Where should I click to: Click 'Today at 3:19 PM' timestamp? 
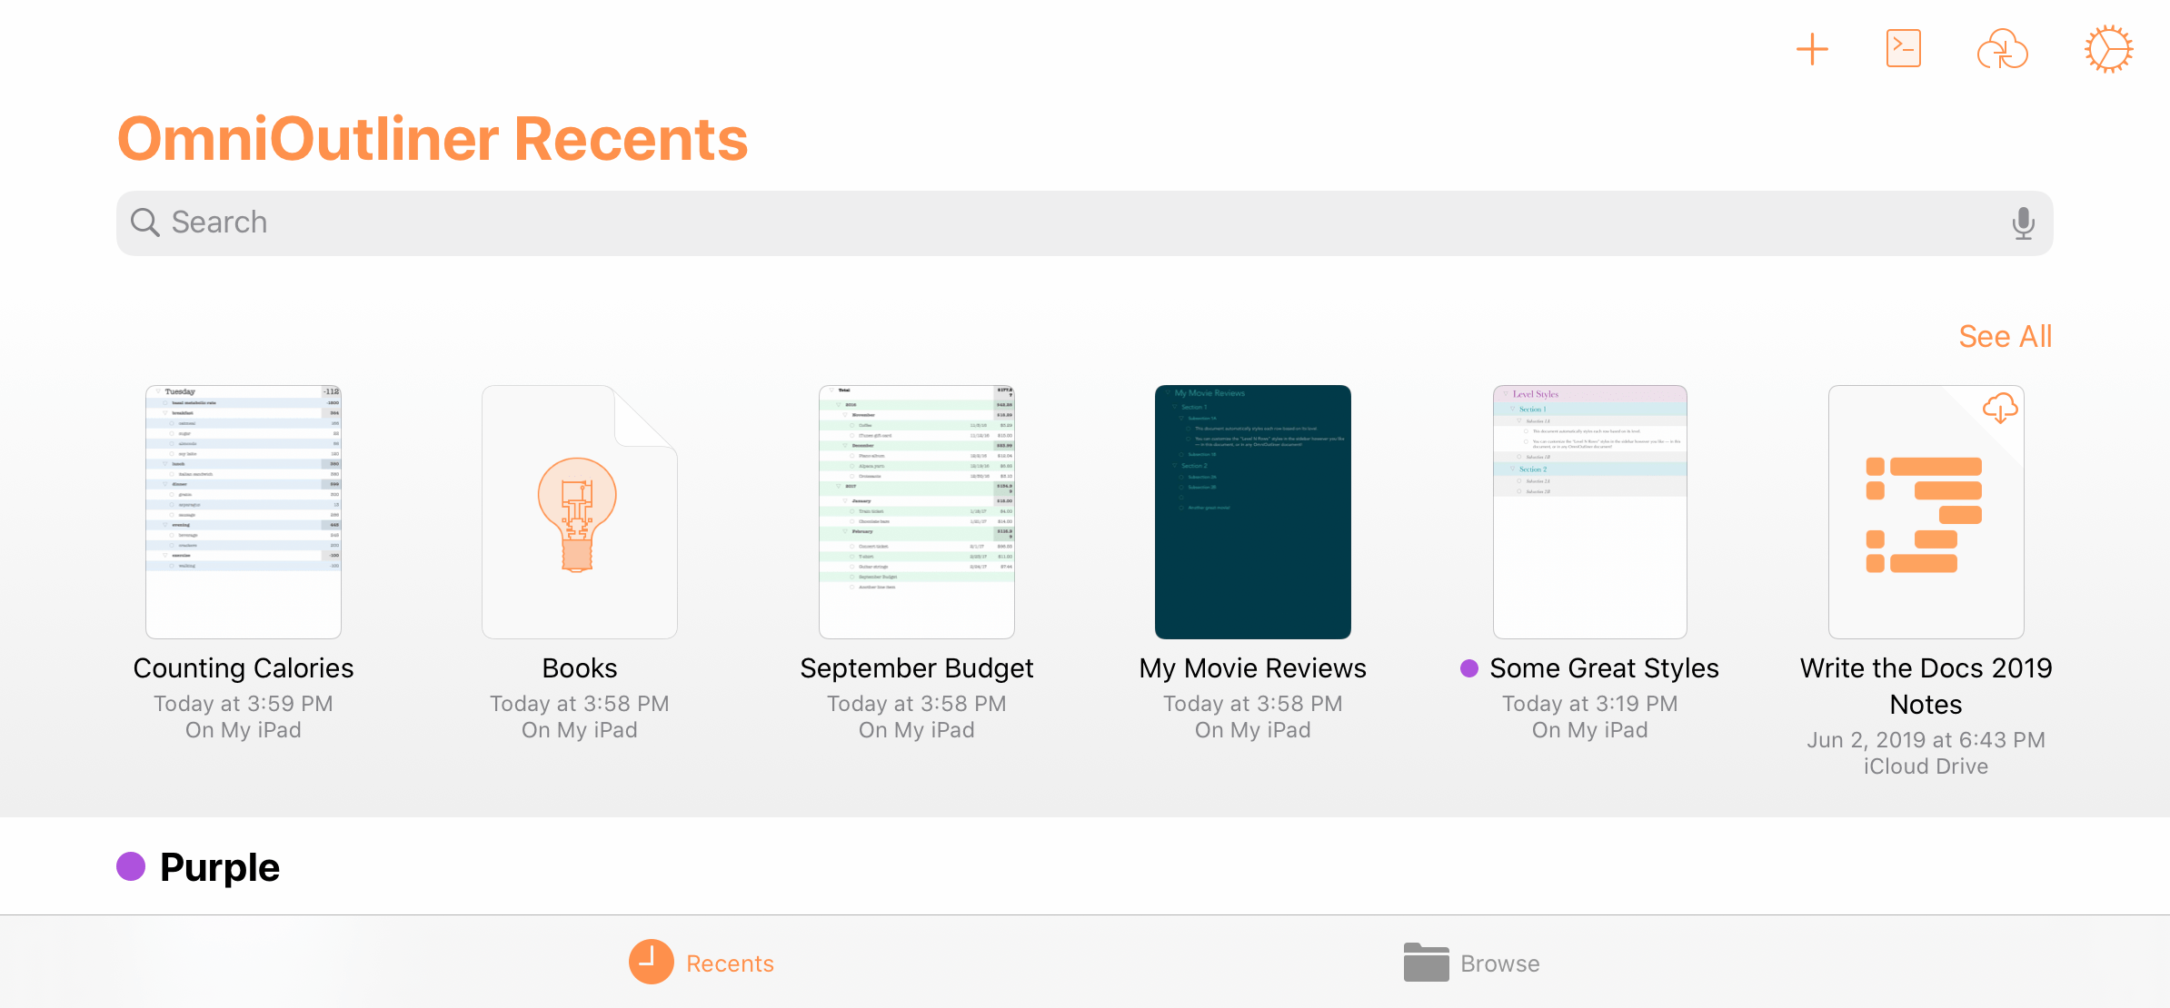pyautogui.click(x=1590, y=704)
